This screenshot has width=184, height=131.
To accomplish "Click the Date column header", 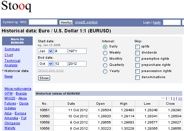I will pyautogui.click(x=71, y=103).
